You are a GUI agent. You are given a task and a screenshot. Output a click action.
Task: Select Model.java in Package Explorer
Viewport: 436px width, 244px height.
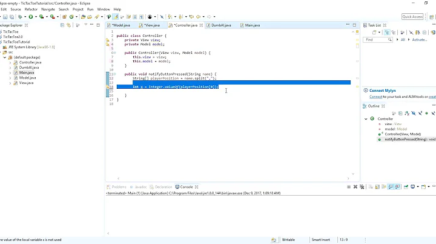pyautogui.click(x=27, y=78)
